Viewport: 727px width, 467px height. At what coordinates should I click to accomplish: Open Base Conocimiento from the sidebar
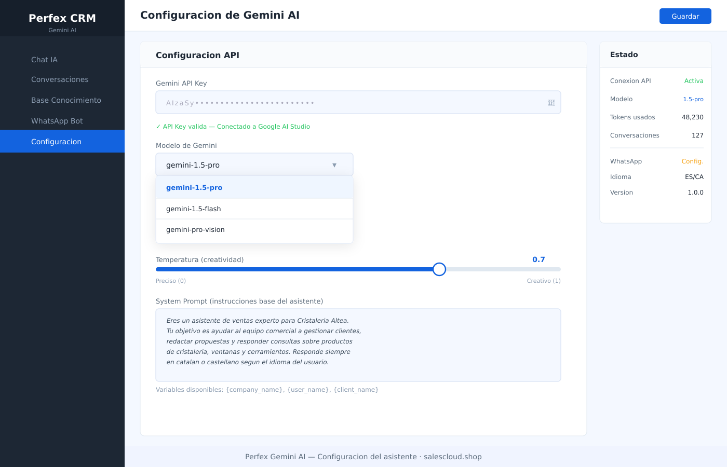coord(66,100)
